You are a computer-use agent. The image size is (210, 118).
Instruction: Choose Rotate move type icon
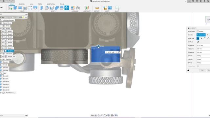point(204,38)
